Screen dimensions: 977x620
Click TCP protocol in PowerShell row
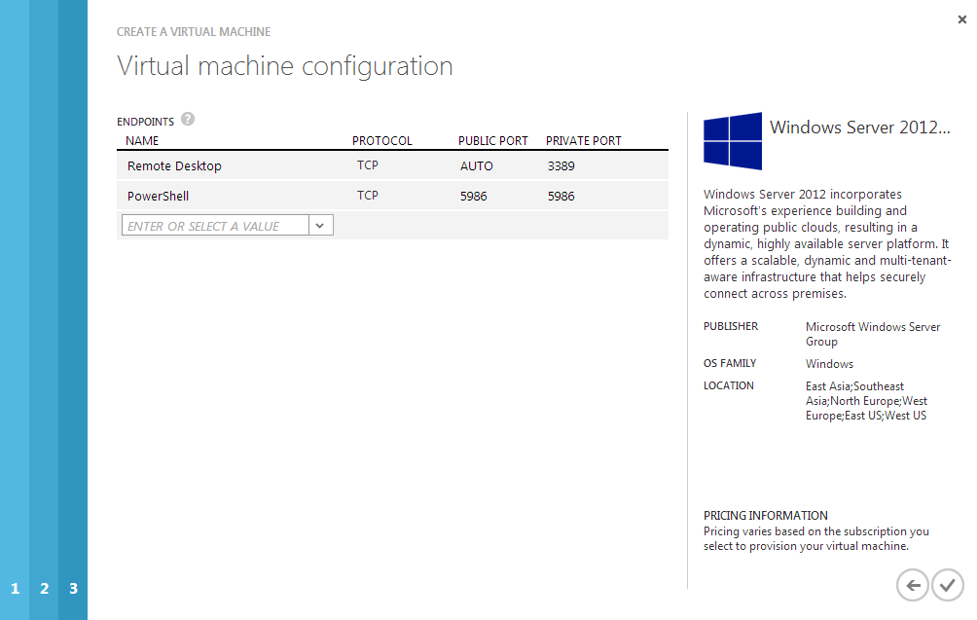[368, 195]
